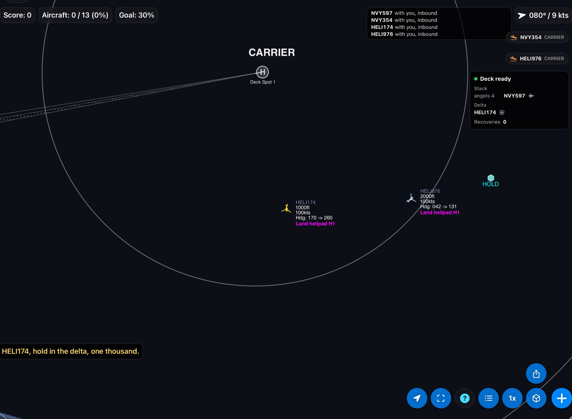Click 'NVY354 with you, inbound' message

(404, 20)
